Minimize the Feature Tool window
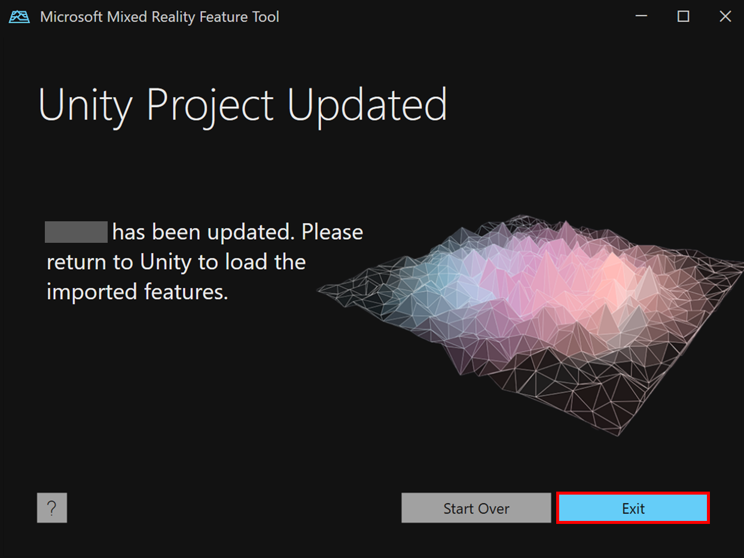Viewport: 744px width, 558px height. pos(642,17)
